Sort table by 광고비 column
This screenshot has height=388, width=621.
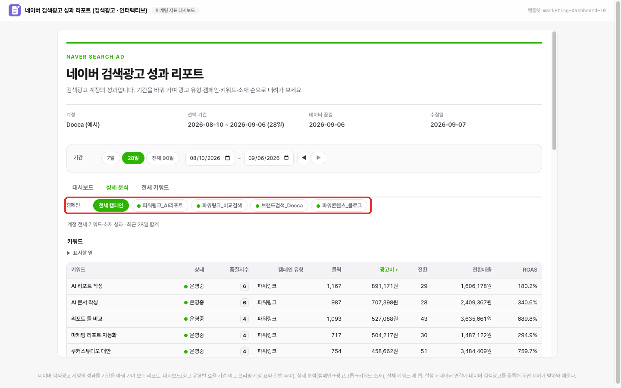point(389,270)
